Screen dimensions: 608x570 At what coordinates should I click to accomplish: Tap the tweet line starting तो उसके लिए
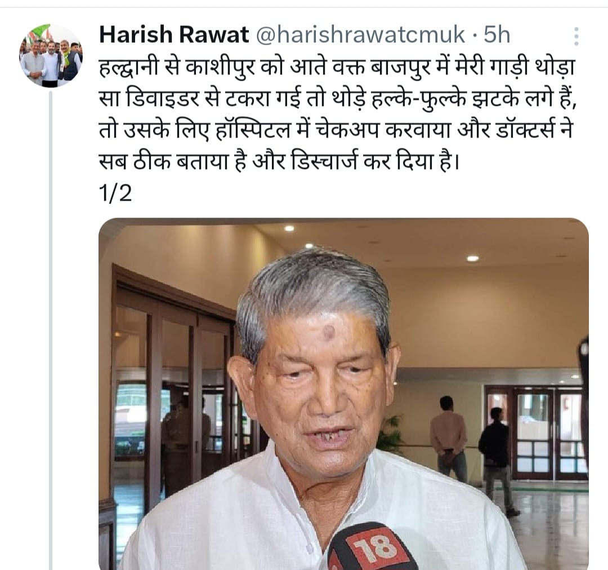coord(336,130)
